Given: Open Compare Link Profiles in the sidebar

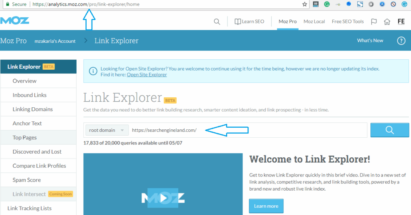Looking at the screenshot, I should click(39, 166).
